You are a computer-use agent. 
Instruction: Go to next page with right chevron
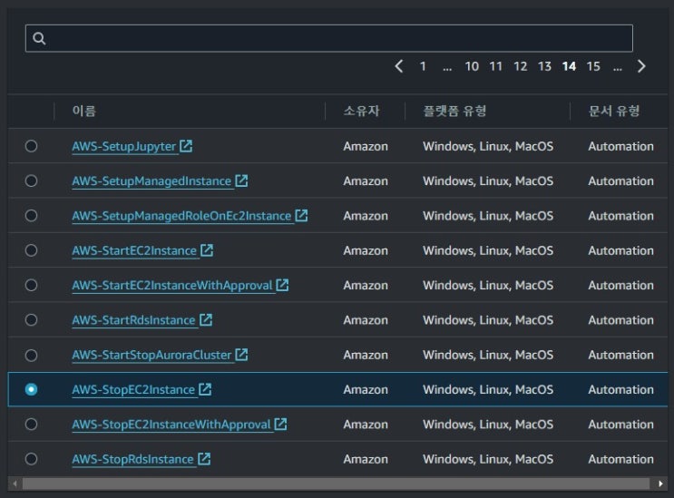[641, 66]
